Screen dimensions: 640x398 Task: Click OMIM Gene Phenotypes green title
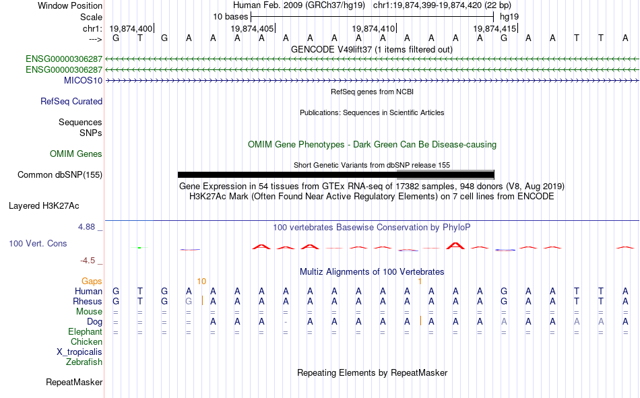372,145
